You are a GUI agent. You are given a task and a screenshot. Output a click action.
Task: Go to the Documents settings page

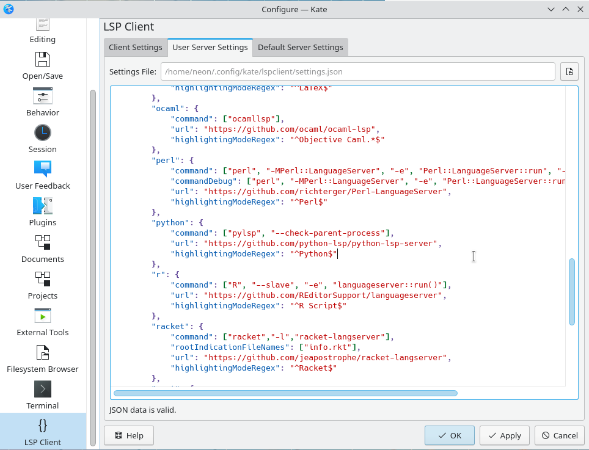pyautogui.click(x=42, y=249)
